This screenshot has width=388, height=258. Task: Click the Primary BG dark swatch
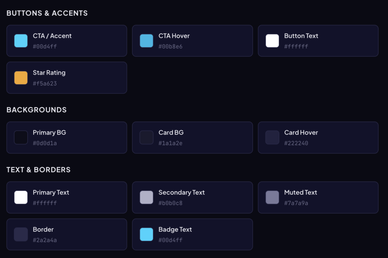(21, 137)
